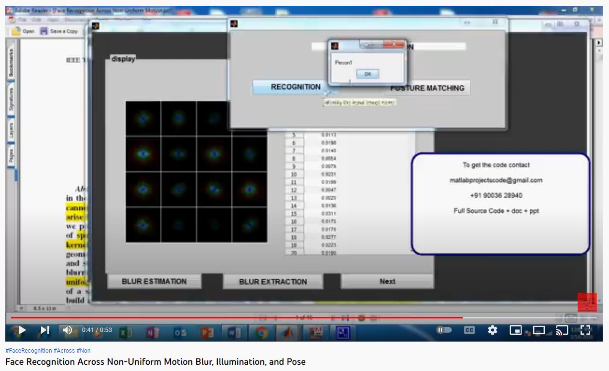The height and width of the screenshot is (371, 609).
Task: Switch to the miniplayer
Action: (x=516, y=330)
